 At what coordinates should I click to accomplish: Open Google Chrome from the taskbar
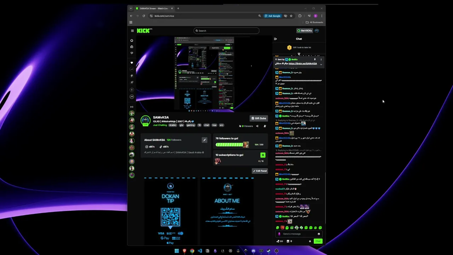[192, 251]
